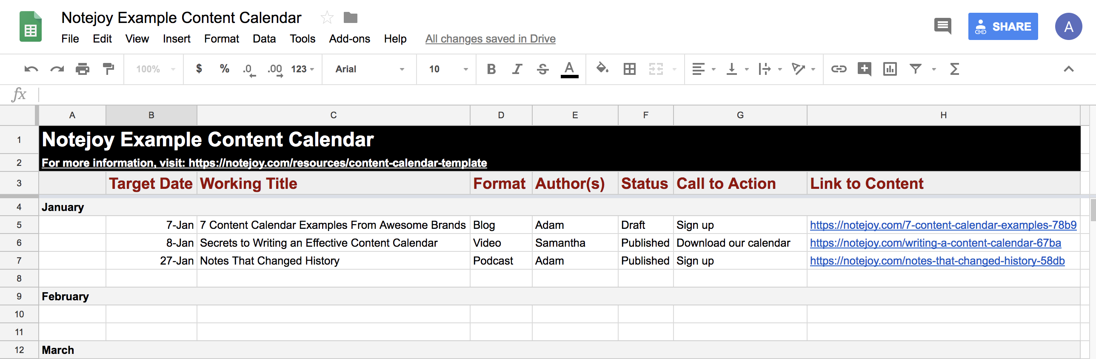Open the font size 10 dropdown
This screenshot has width=1096, height=359.
(448, 69)
